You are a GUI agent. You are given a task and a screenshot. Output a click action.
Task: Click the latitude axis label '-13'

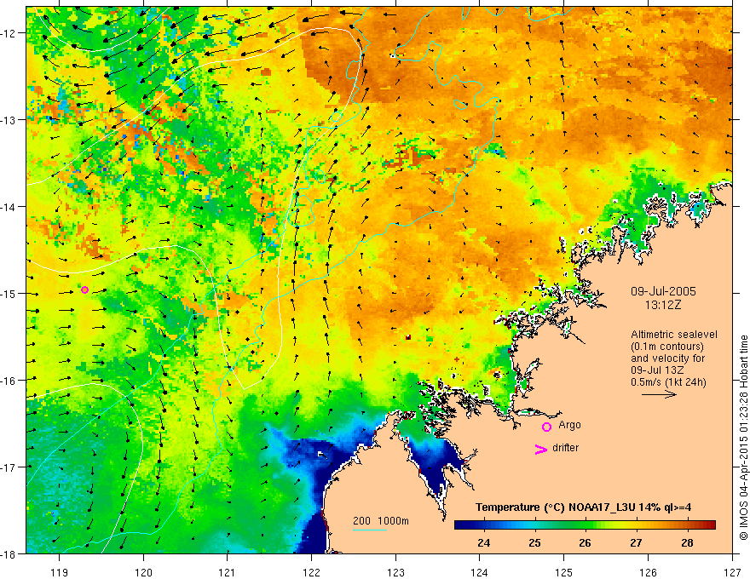point(9,120)
